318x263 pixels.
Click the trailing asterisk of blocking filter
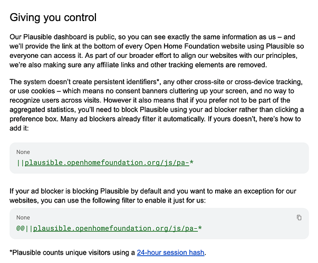click(x=191, y=162)
